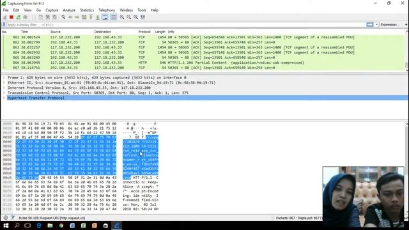Sort by the Length column header

[160, 32]
